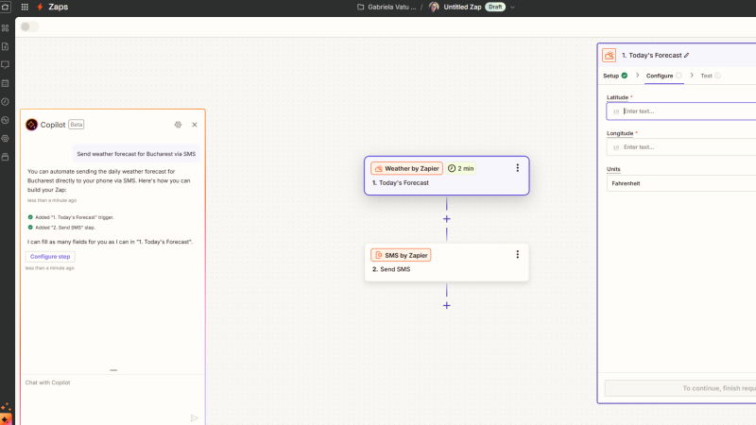Open Copilot settings gear icon

click(178, 125)
